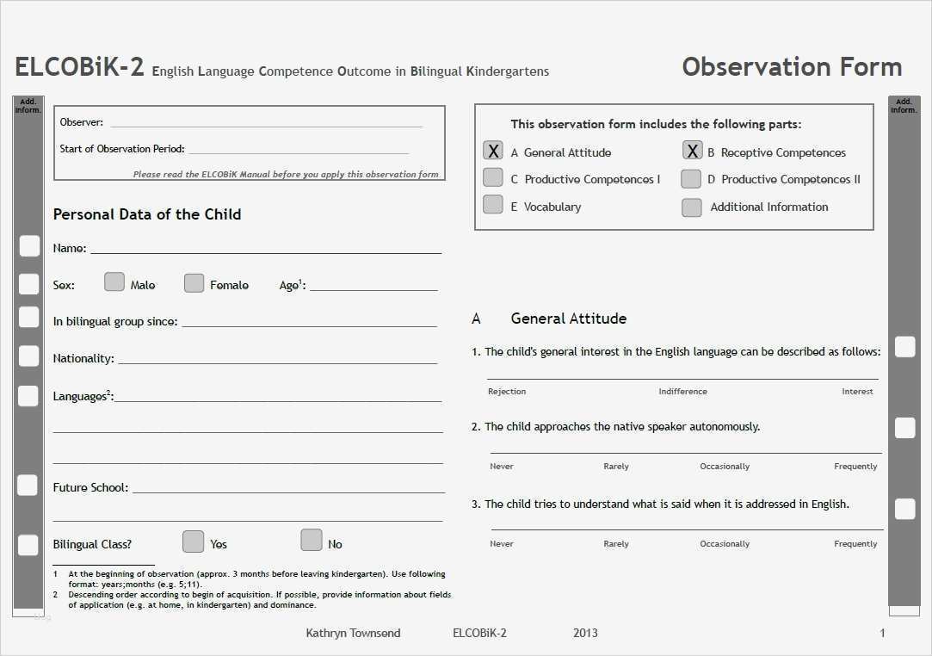Click the Nationality field
This screenshot has width=932, height=656.
pyautogui.click(x=278, y=357)
